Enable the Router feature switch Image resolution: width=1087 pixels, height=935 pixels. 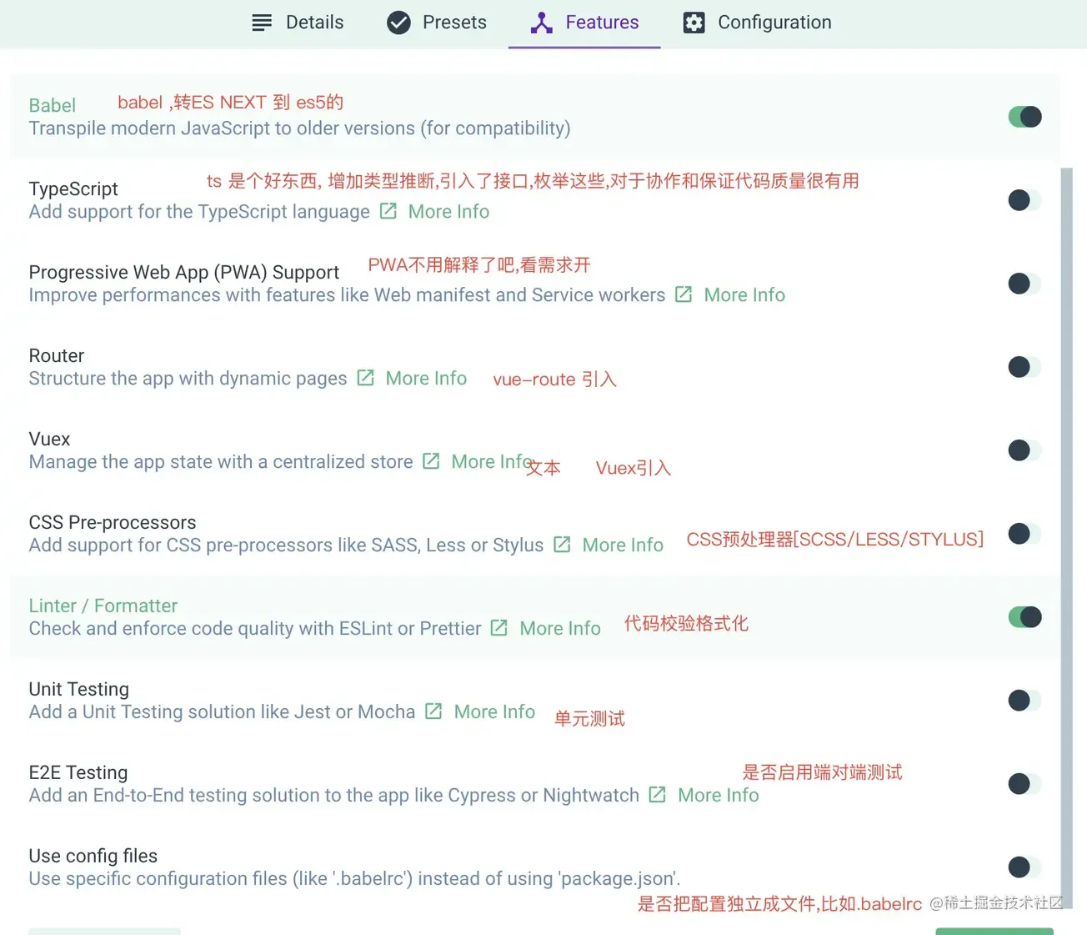pyautogui.click(x=1024, y=367)
